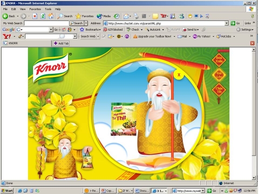This screenshot has height=194, width=259.
Task: Expand the My Web Search button dropdown
Action: tap(86, 23)
